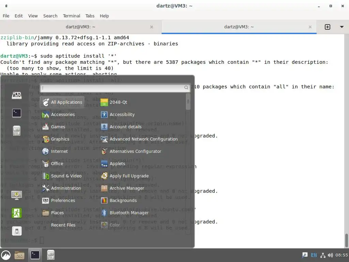Click the shutdown icon in menu sidebar
This screenshot has height=262, width=349.
pyautogui.click(x=17, y=231)
